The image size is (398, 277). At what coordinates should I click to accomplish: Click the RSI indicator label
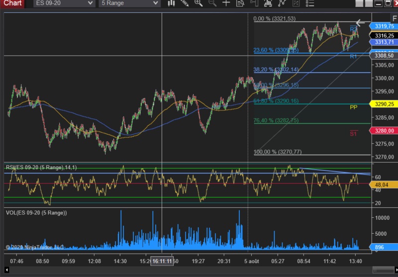(x=41, y=168)
